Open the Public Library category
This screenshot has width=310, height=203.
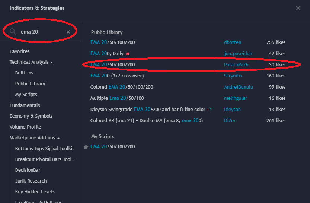click(x=30, y=84)
